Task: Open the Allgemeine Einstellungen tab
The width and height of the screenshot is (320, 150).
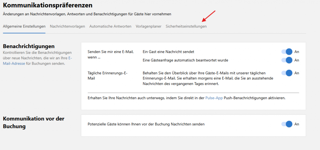Action: (x=24, y=27)
